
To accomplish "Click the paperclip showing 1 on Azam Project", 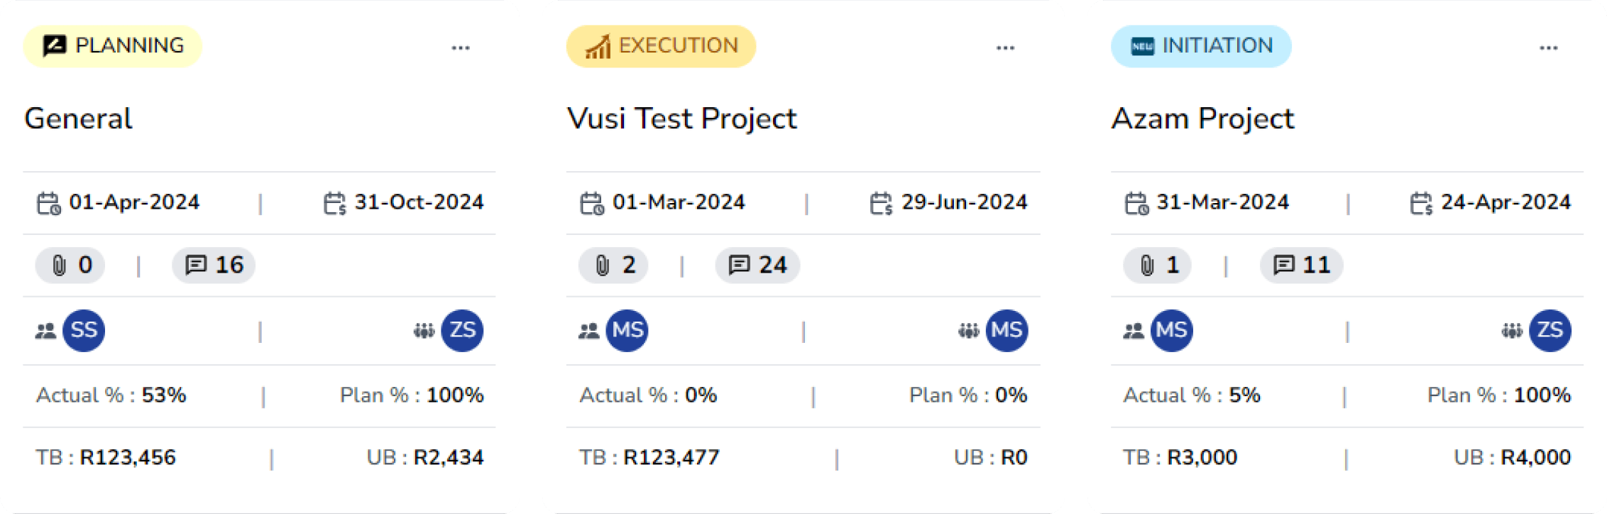I will pyautogui.click(x=1146, y=265).
